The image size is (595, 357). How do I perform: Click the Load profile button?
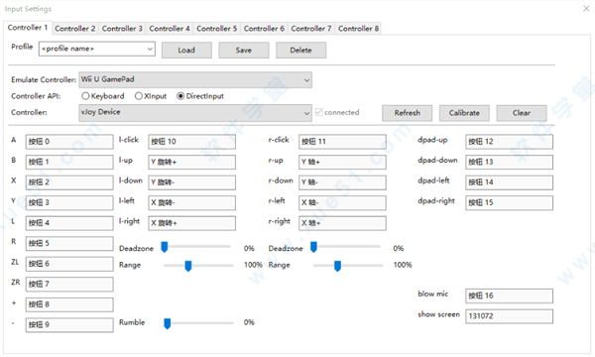pos(186,50)
